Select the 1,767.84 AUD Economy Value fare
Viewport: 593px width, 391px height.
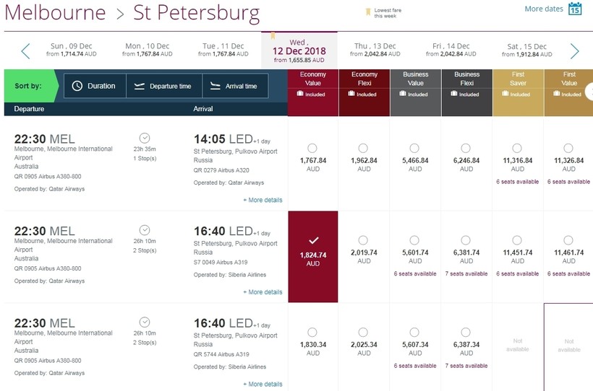(x=312, y=149)
